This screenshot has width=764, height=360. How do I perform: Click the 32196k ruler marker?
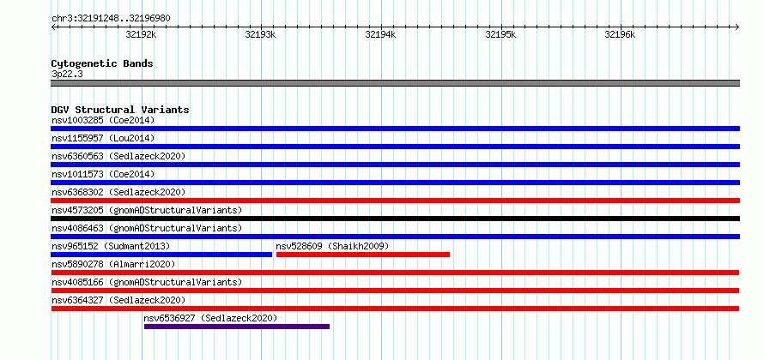(x=621, y=34)
